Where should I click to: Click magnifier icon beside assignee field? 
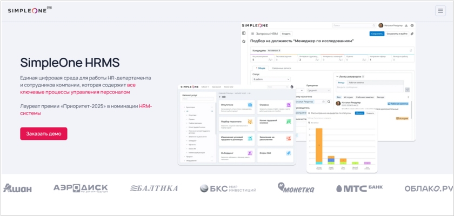pos(329,102)
